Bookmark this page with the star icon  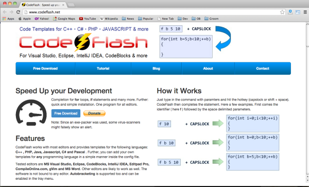point(282,12)
